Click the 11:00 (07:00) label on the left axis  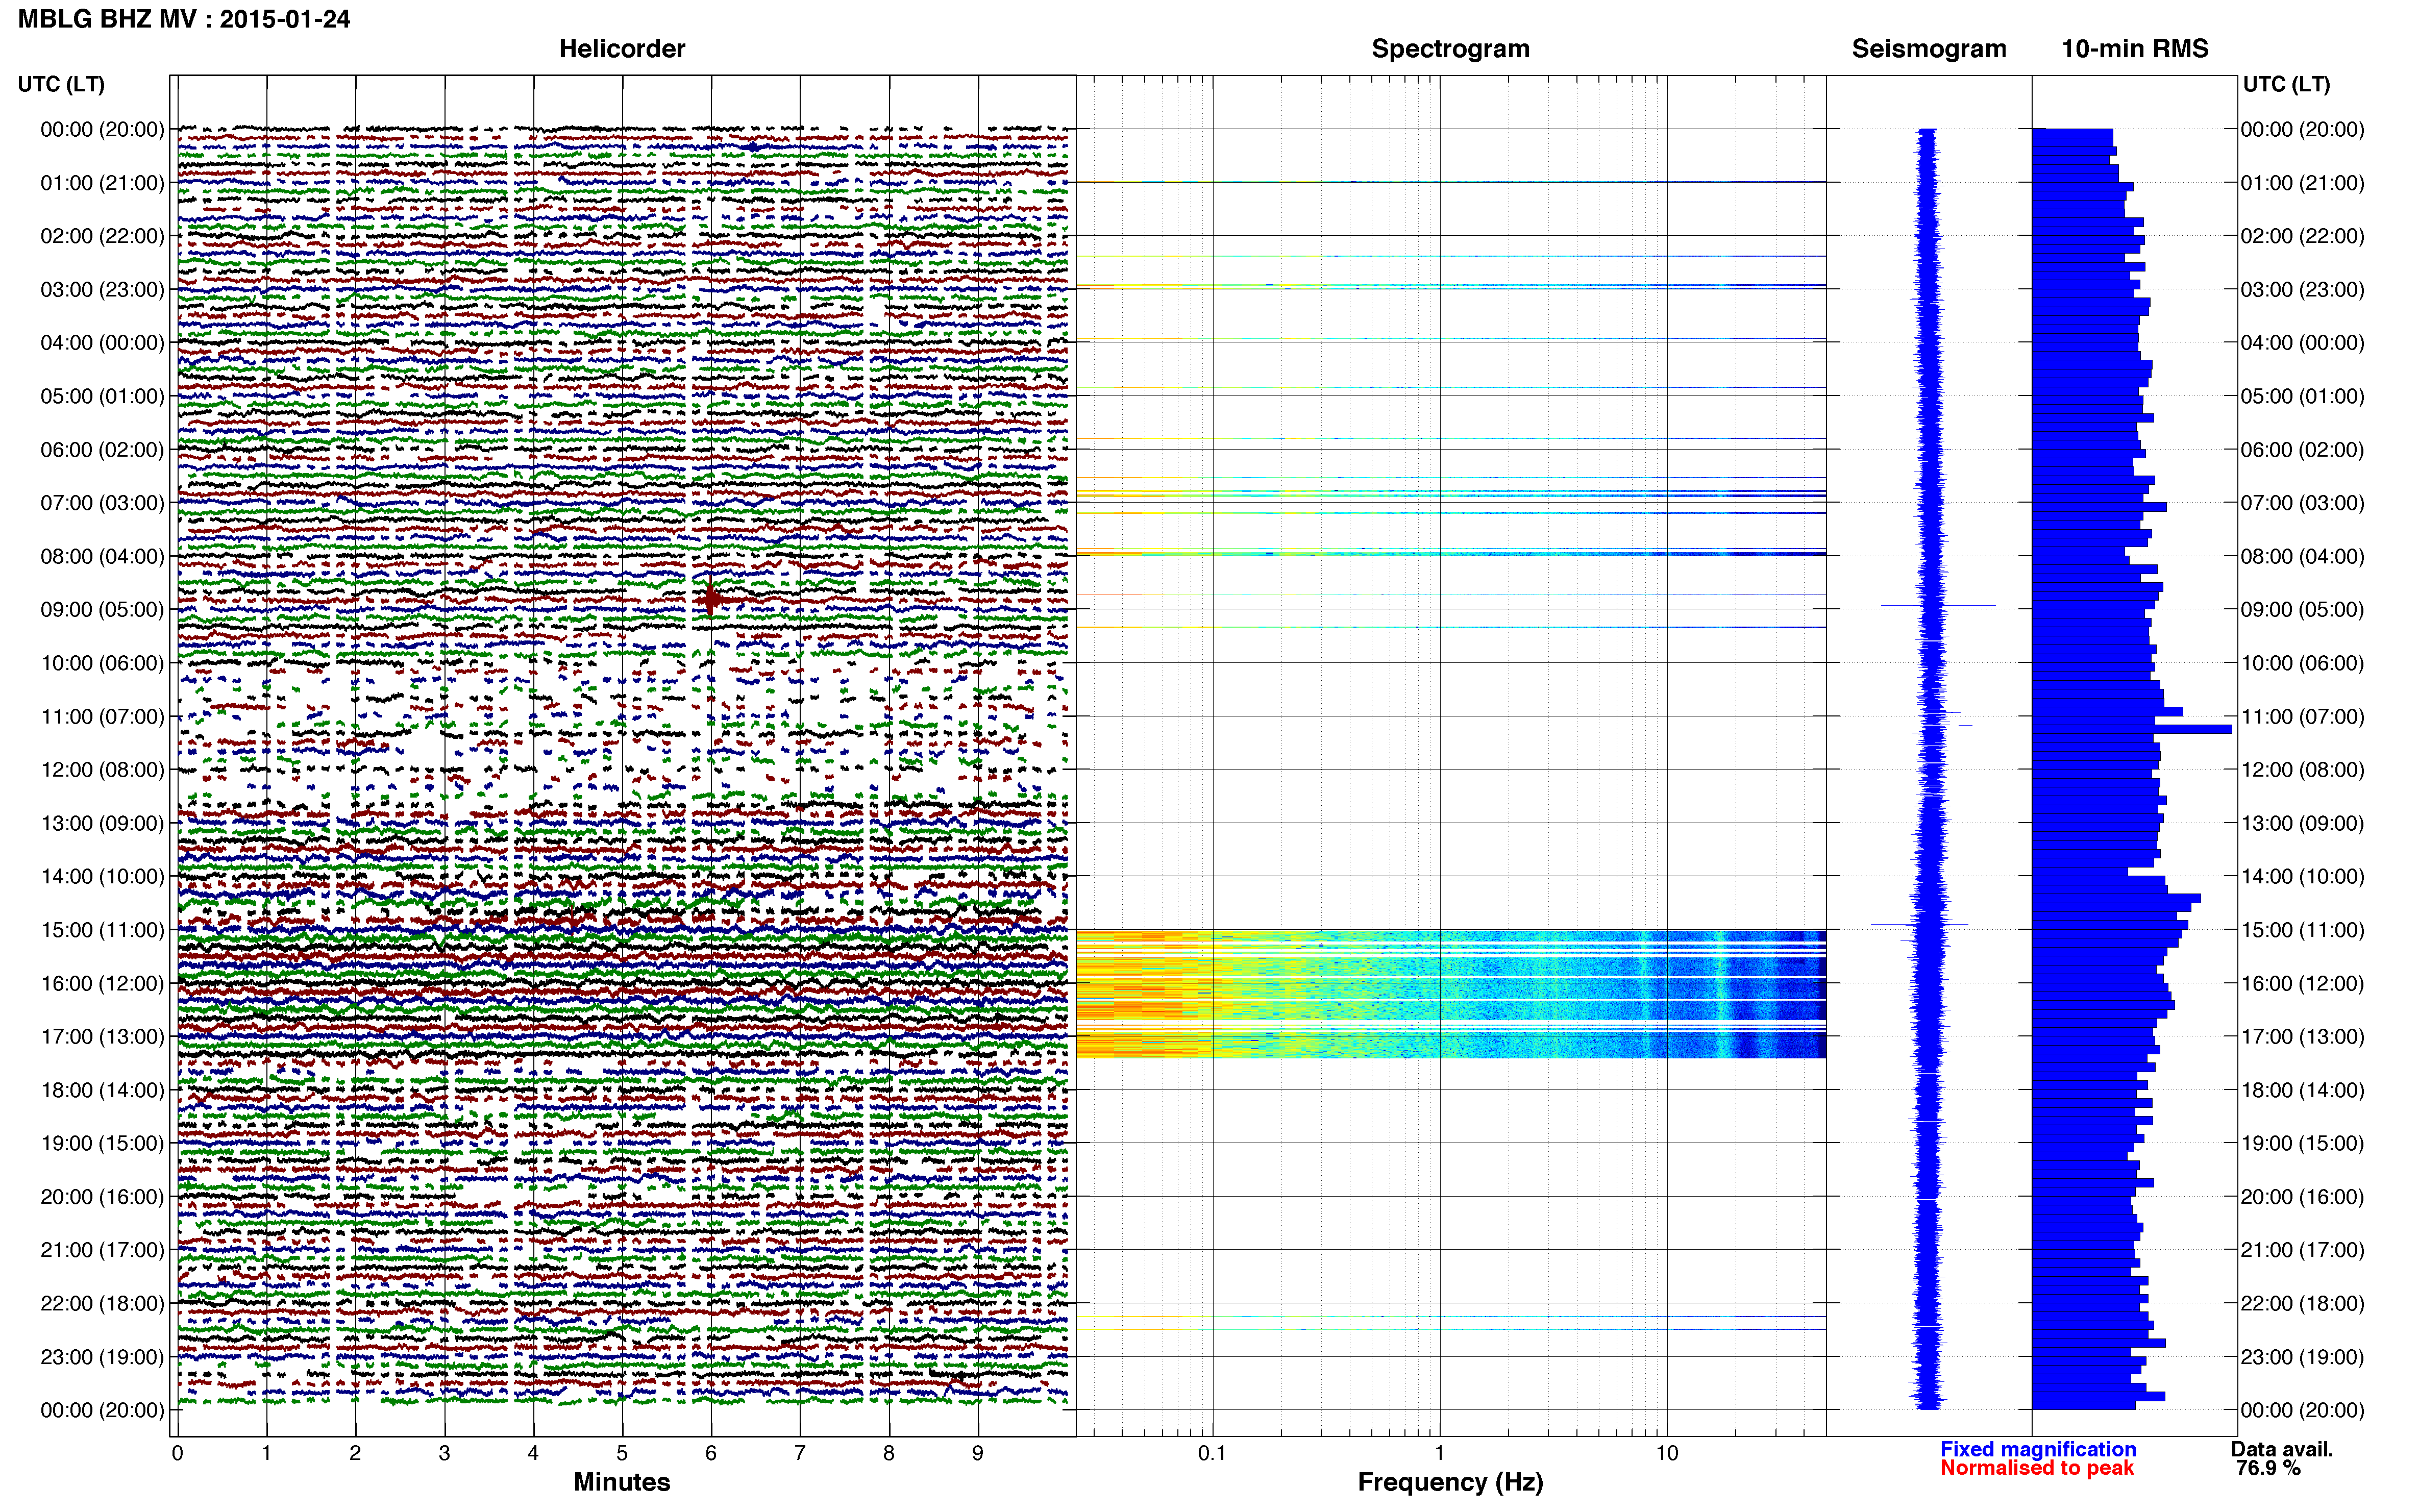[102, 717]
